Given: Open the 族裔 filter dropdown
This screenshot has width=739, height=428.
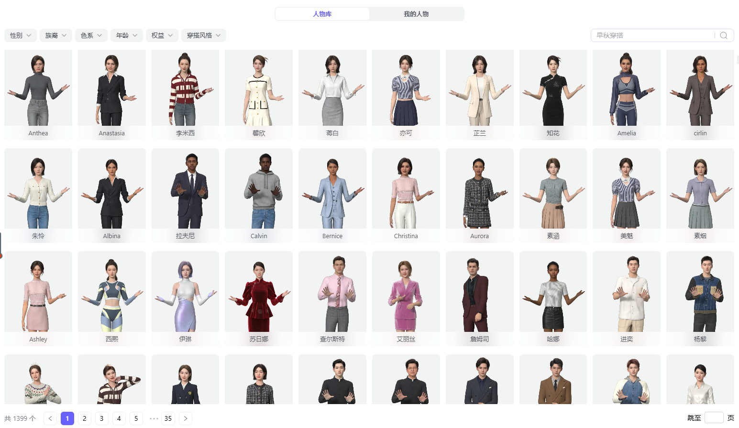Looking at the screenshot, I should (56, 35).
